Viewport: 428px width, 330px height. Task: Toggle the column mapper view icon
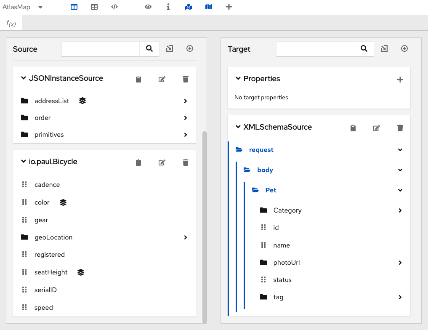74,7
